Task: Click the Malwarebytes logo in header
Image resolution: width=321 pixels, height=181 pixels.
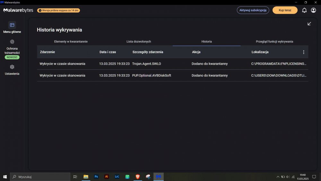Action: (18, 10)
